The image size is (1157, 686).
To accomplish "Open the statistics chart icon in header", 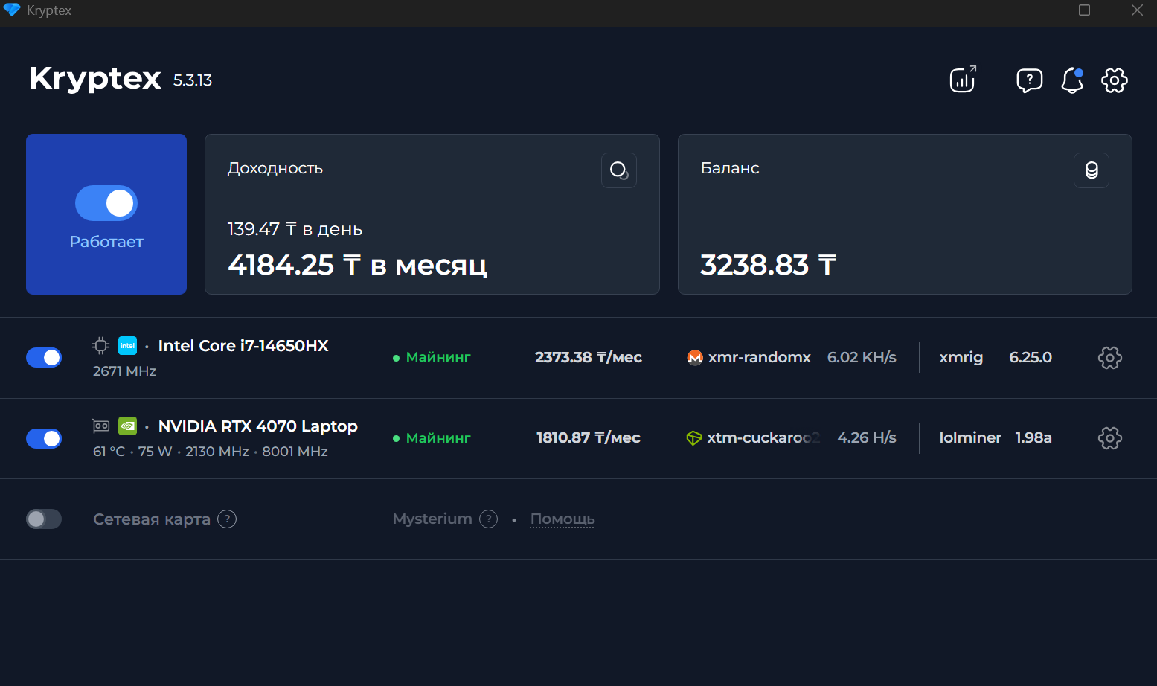I will click(962, 80).
